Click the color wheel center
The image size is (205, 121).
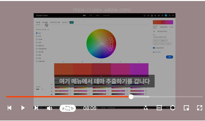pos(101,44)
